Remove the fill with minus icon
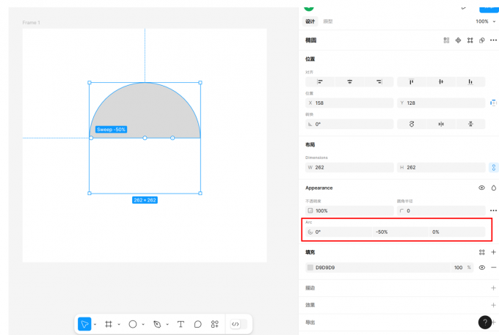Image resolution: width=499 pixels, height=335 pixels. 493,268
